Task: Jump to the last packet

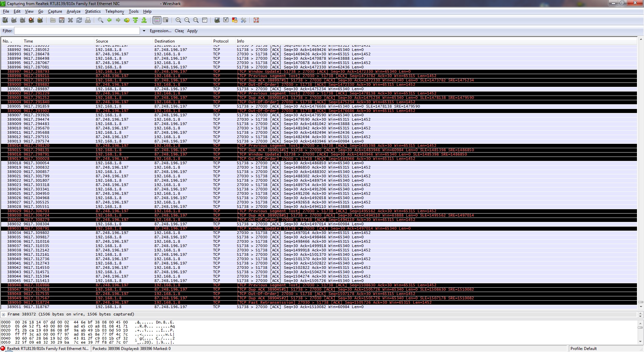Action: [x=144, y=20]
